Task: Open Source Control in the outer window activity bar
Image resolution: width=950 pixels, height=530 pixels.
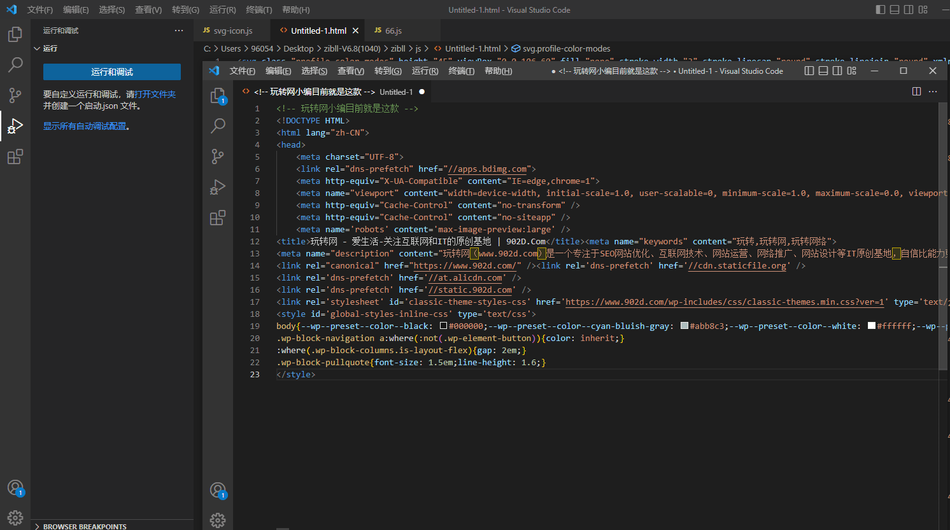Action: click(x=15, y=95)
